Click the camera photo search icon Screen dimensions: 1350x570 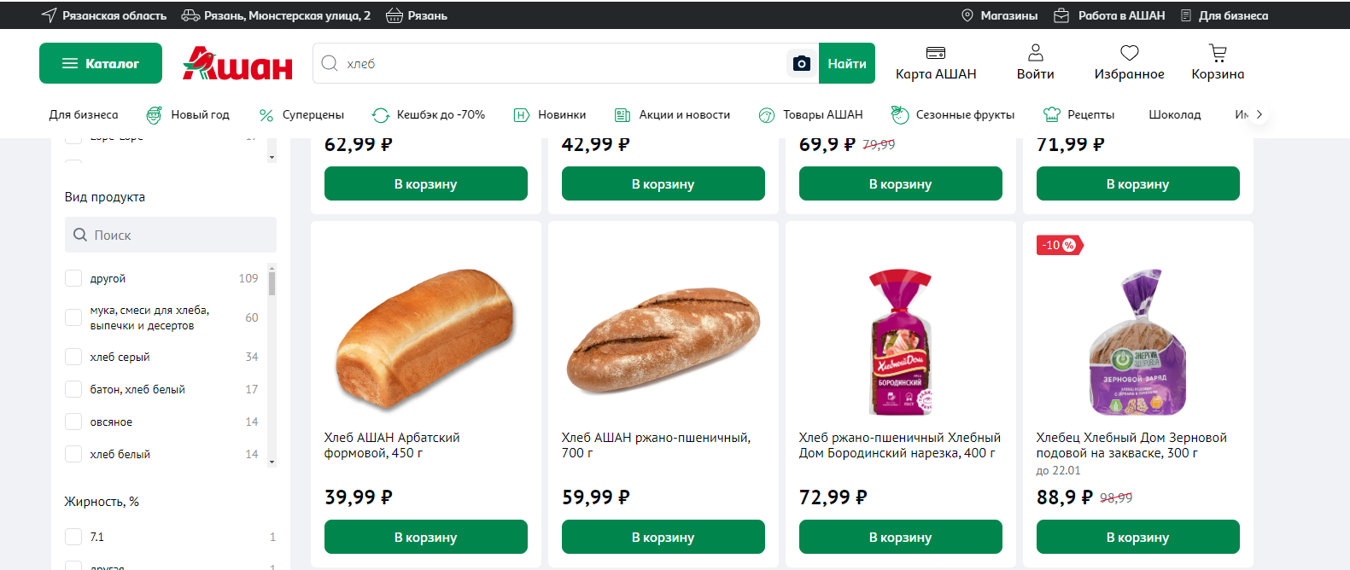[x=801, y=64]
